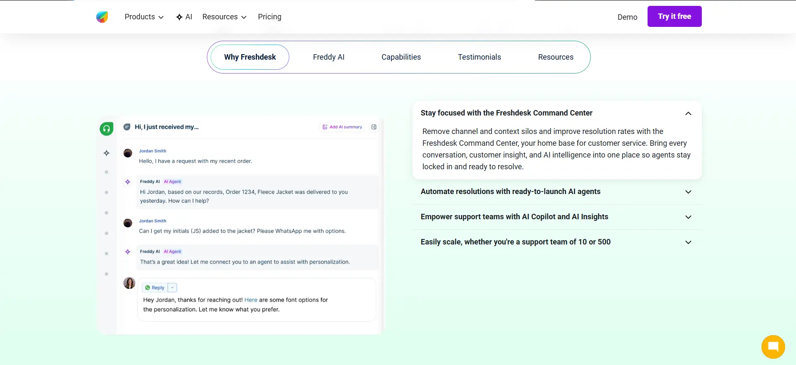Image resolution: width=796 pixels, height=365 pixels.
Task: Go to the Pricing page
Action: coord(270,17)
